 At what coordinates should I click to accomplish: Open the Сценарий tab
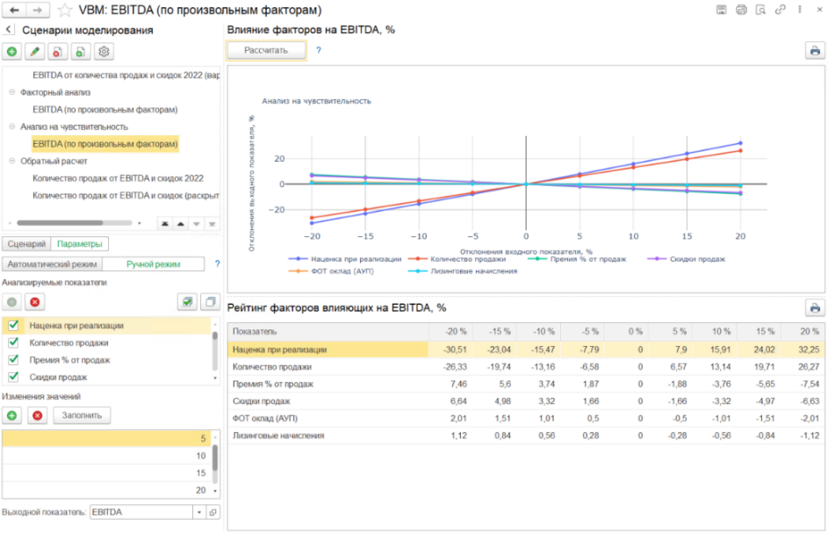tap(26, 244)
